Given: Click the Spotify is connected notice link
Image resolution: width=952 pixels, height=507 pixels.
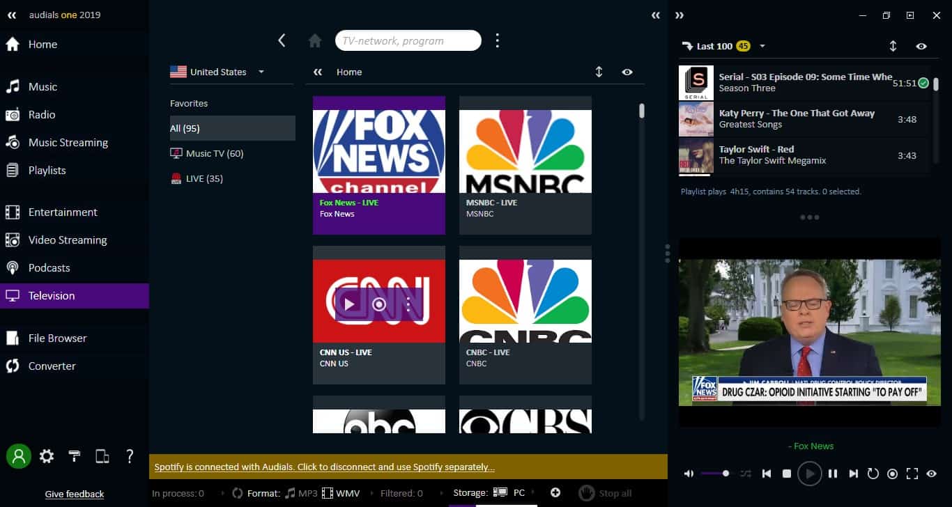Looking at the screenshot, I should (x=325, y=467).
